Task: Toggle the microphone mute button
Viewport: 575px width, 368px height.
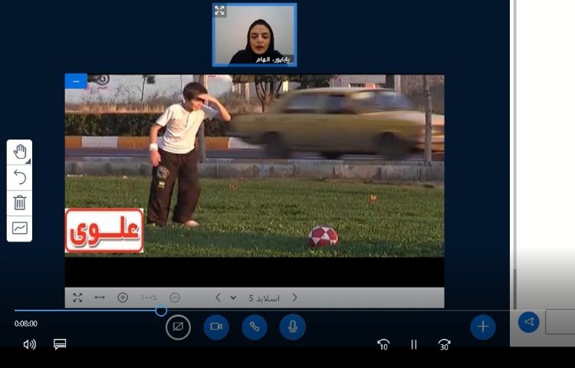Action: 293,327
